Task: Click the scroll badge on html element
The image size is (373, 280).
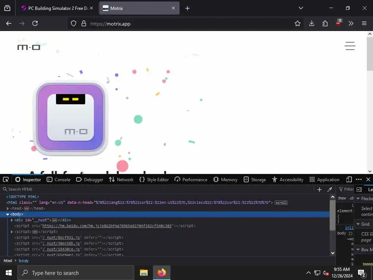Action: pyautogui.click(x=281, y=203)
